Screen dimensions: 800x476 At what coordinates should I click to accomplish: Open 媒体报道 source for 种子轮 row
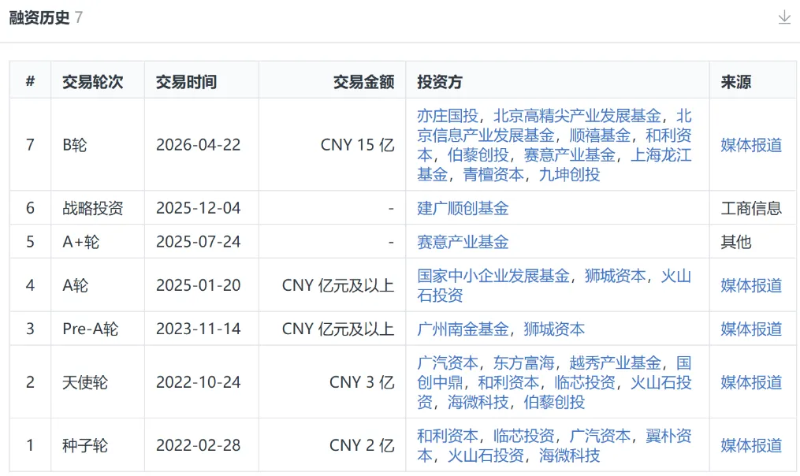(x=751, y=445)
